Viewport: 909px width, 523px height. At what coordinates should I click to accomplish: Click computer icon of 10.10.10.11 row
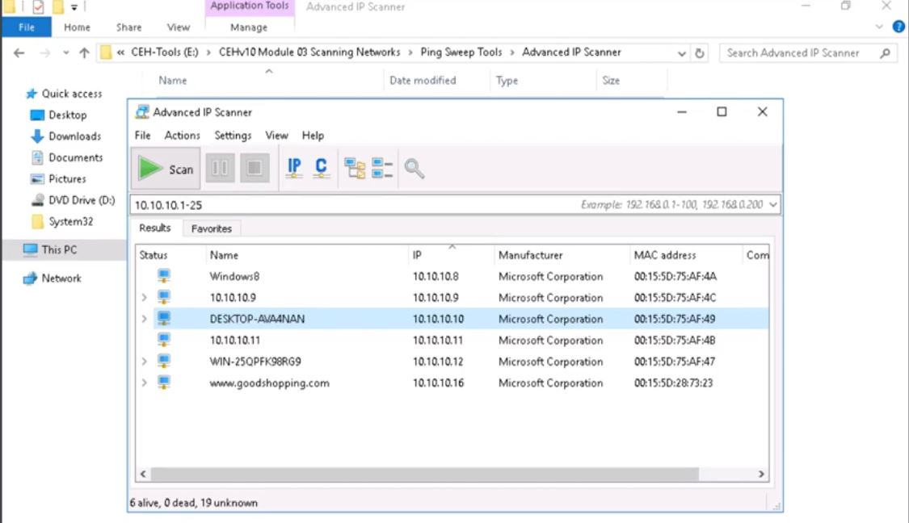[x=164, y=340]
